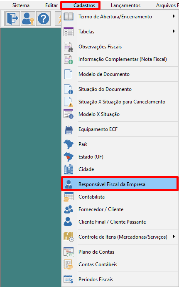This screenshot has width=179, height=287.
Task: Click the user with key toolbar icon
Action: pyautogui.click(x=28, y=19)
